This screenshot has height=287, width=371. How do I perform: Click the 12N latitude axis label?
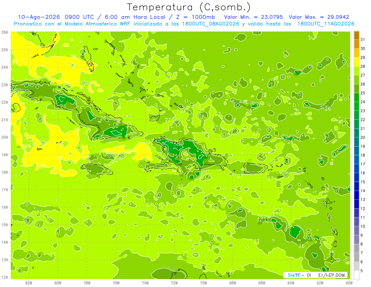(x=5, y=277)
